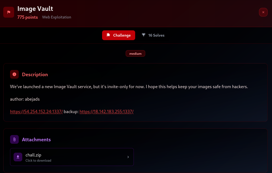
Task: Close the challenge dialog with the X button
Action: (x=263, y=12)
